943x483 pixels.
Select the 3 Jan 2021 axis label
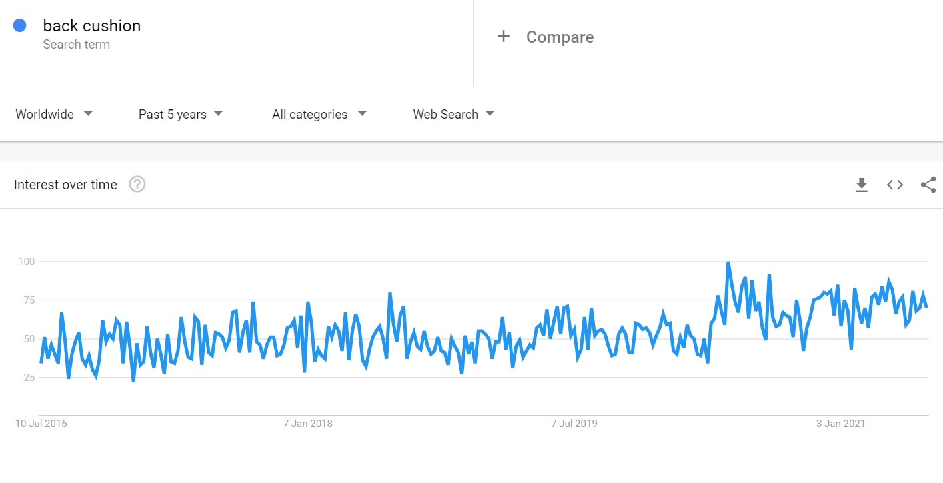(x=841, y=424)
